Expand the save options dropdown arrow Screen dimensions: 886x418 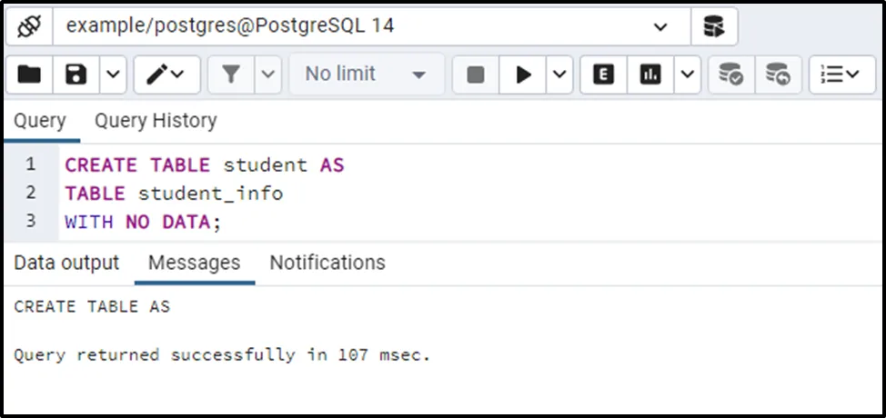pyautogui.click(x=113, y=75)
